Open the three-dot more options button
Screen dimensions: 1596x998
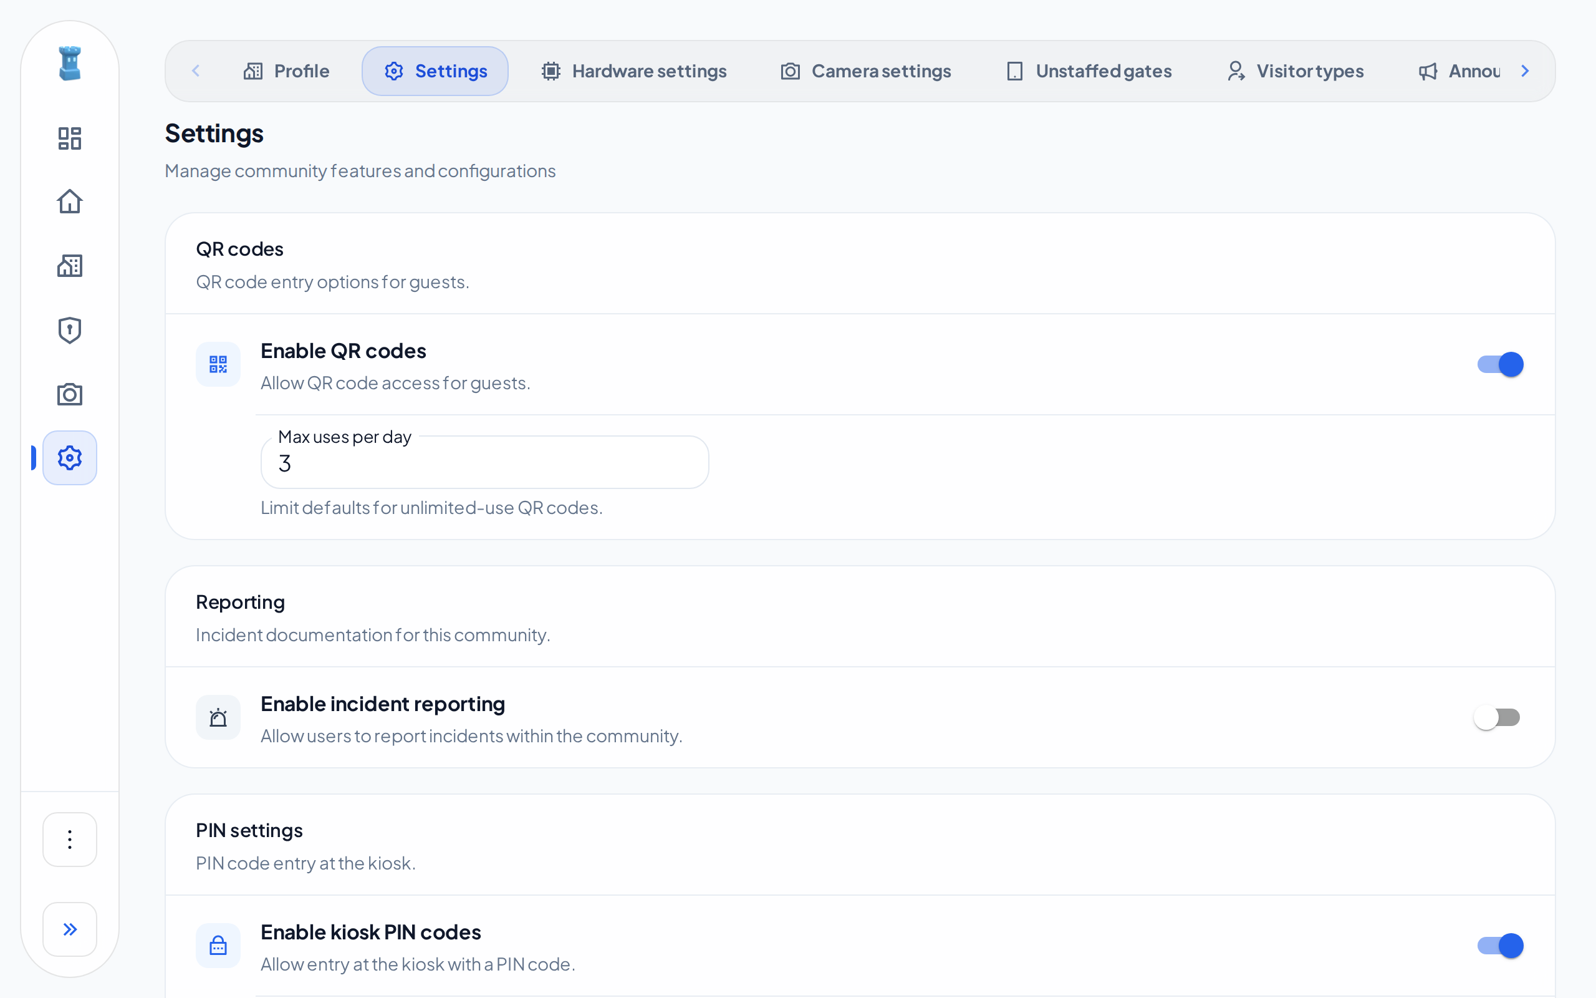(69, 839)
